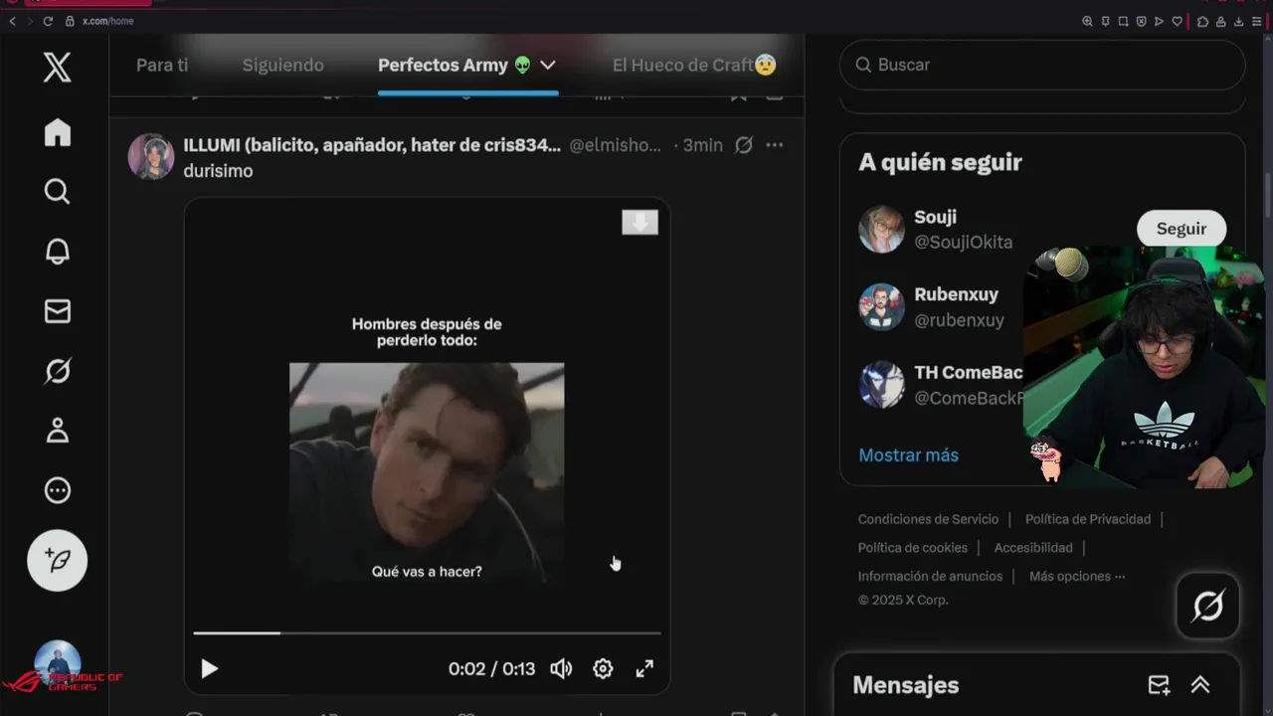Open the three-dot menu on ILLUMI's post
The image size is (1273, 716).
pyautogui.click(x=775, y=145)
